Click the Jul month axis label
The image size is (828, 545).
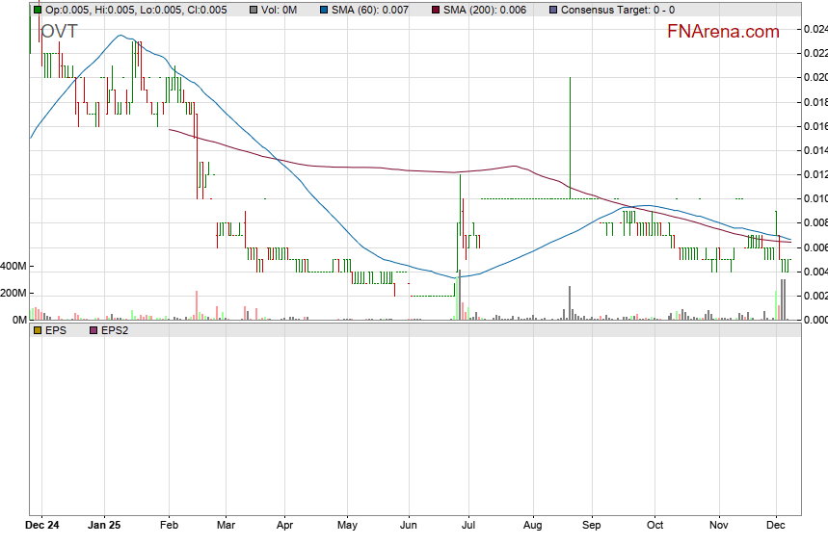click(469, 526)
